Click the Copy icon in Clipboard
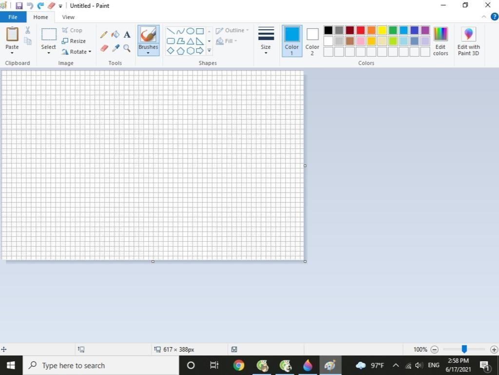499x375 pixels. pyautogui.click(x=28, y=41)
